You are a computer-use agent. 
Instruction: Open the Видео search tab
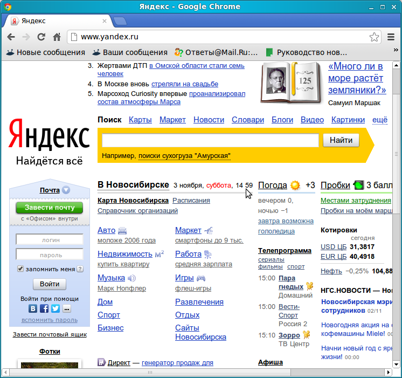[x=312, y=120]
